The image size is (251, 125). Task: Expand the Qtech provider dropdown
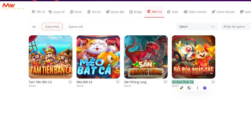[x=197, y=27]
